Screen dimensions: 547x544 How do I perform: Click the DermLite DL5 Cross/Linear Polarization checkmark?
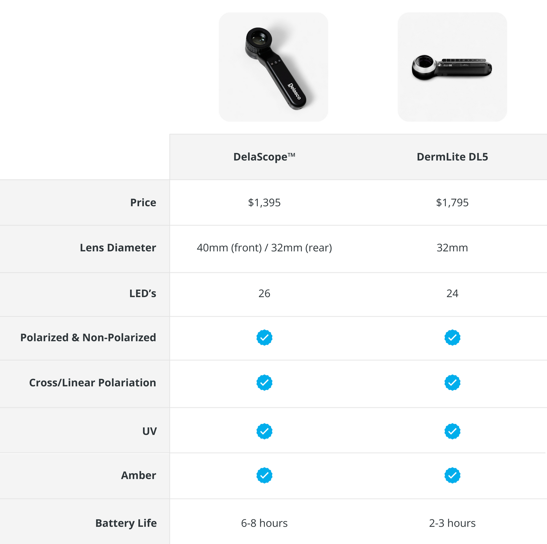pyautogui.click(x=452, y=383)
